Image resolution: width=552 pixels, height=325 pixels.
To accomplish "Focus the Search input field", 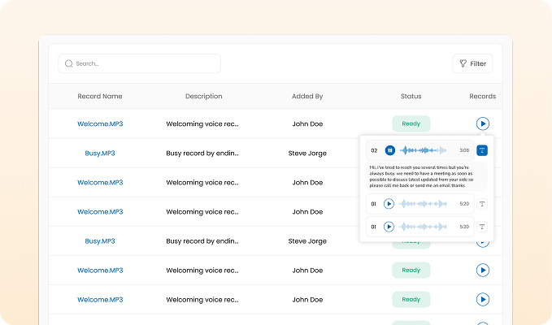I will [142, 63].
